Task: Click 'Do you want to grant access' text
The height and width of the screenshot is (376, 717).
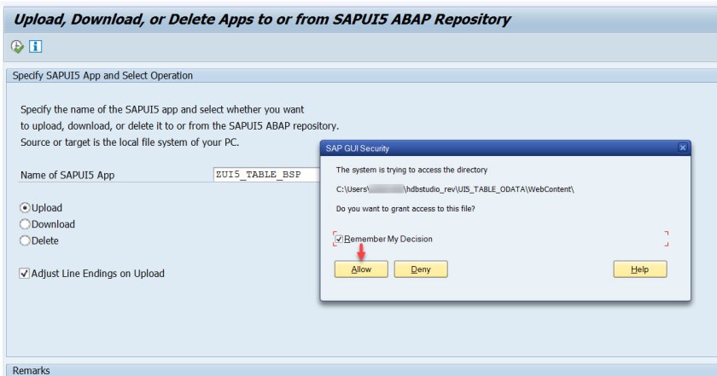Action: click(405, 209)
